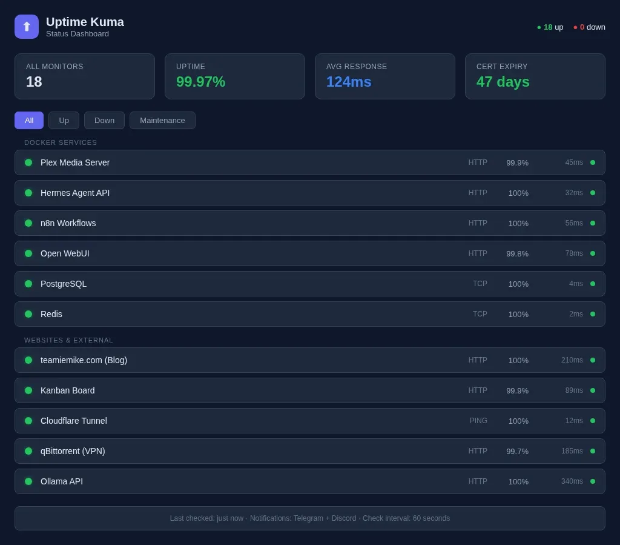Open the Maintenance filter tab
620x545 pixels.
tap(162, 120)
